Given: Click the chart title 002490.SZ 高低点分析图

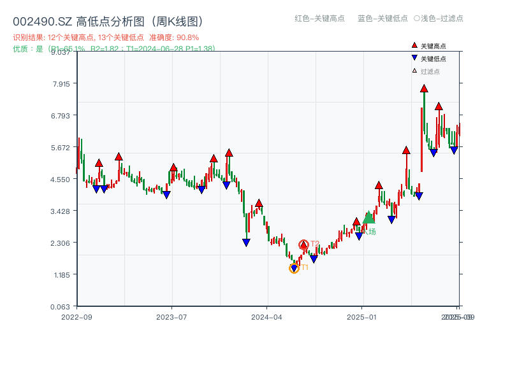Looking at the screenshot, I should click(x=75, y=20).
